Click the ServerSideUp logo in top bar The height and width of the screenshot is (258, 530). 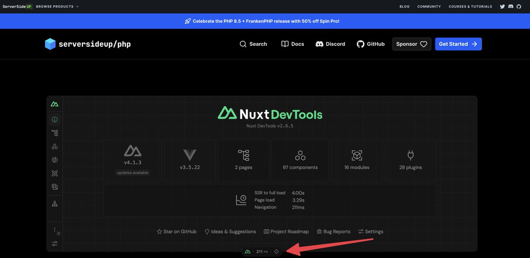point(18,7)
